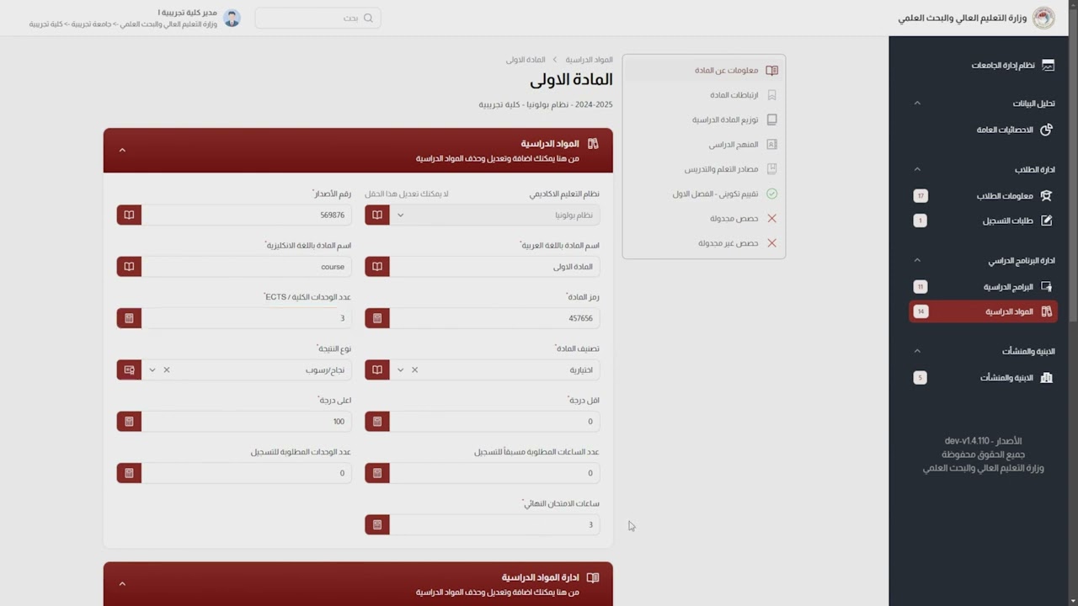Open the توزيع المادة الدراسية tab
1078x606 pixels.
[704, 120]
